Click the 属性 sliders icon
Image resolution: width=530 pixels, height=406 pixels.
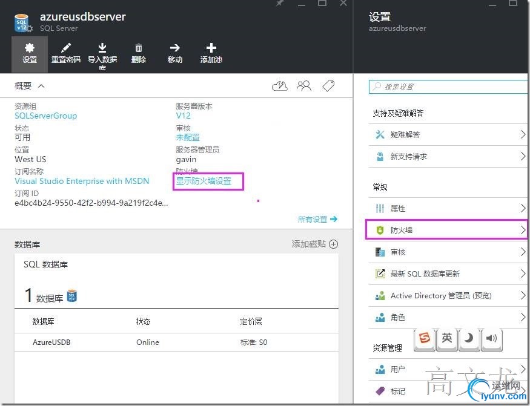[x=380, y=208]
